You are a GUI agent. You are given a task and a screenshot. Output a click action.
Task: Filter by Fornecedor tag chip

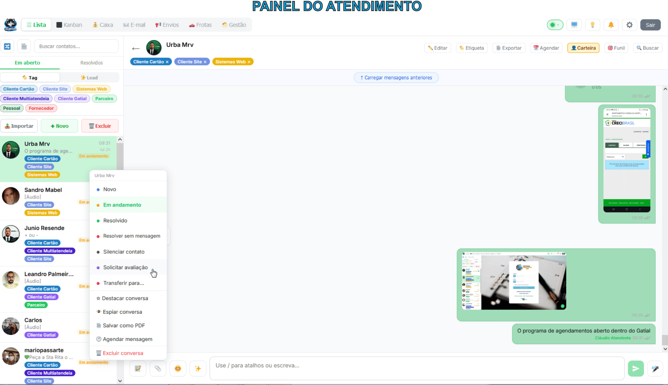(x=41, y=108)
